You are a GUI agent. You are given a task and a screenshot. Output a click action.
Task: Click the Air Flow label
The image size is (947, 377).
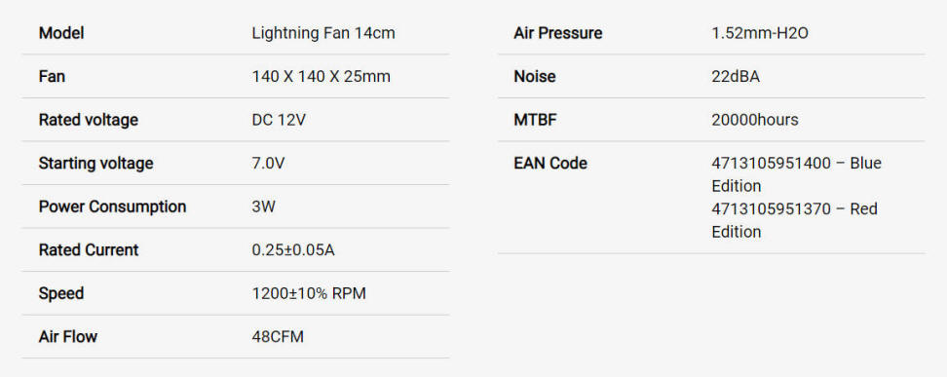(x=67, y=336)
